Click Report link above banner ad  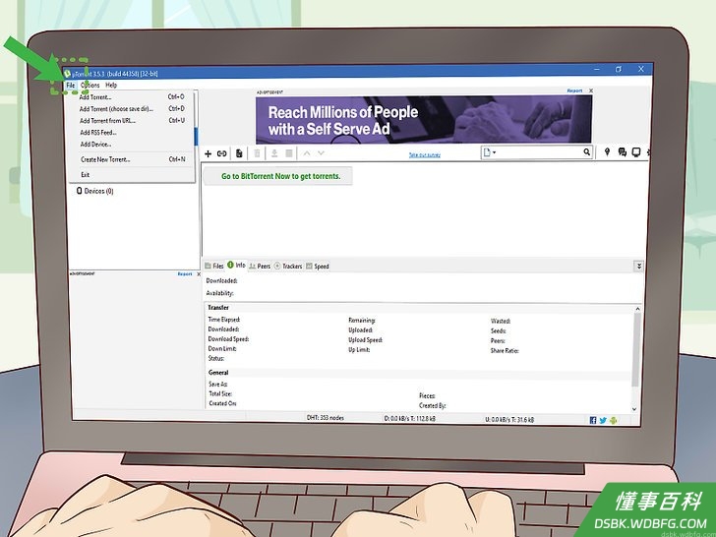pyautogui.click(x=574, y=90)
